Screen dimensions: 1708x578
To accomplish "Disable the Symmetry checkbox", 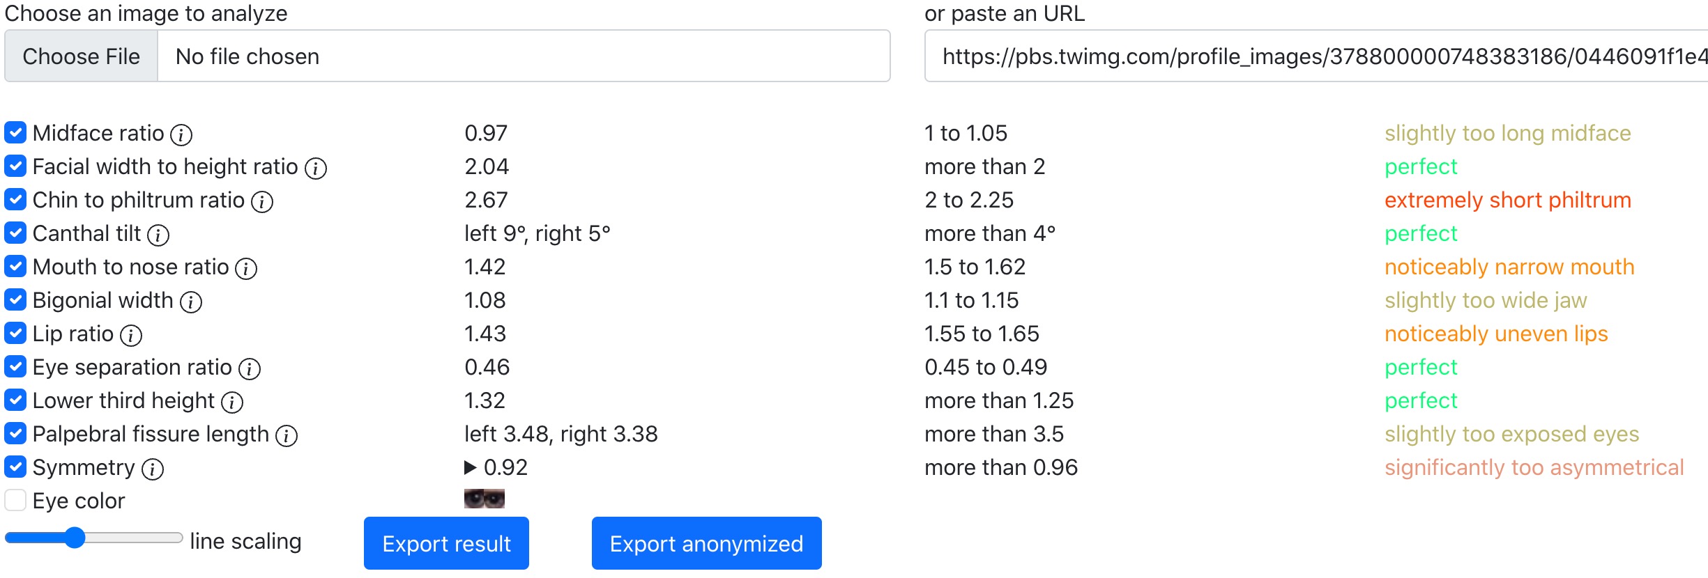I will [15, 467].
